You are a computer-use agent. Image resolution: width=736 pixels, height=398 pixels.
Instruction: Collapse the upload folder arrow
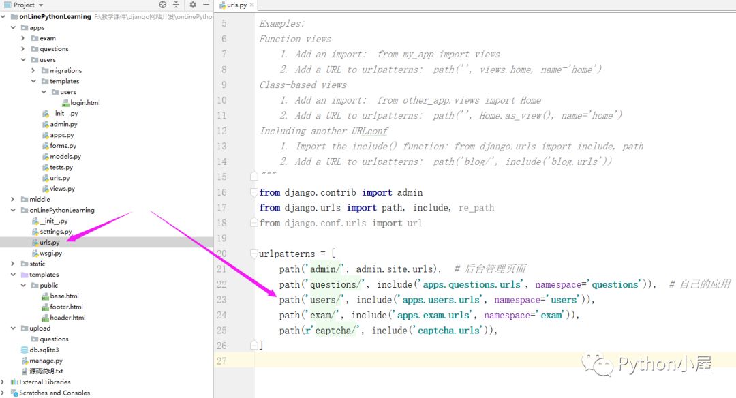(x=13, y=328)
